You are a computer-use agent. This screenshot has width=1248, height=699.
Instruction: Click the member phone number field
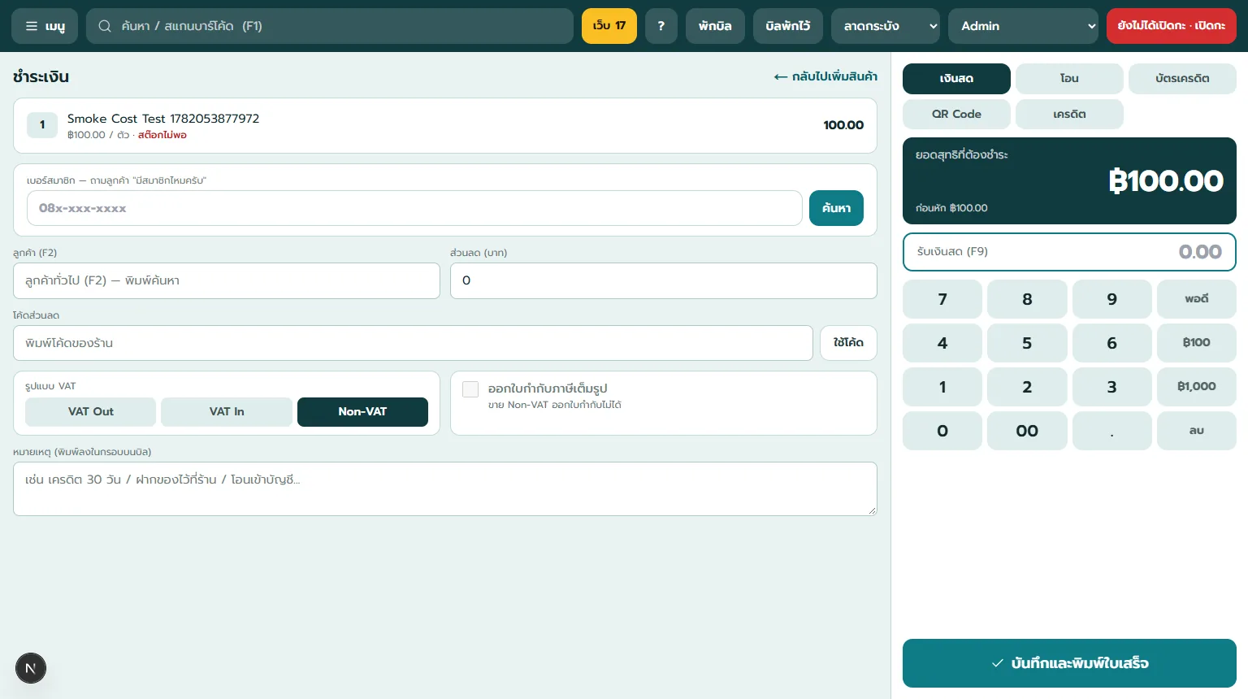[414, 208]
